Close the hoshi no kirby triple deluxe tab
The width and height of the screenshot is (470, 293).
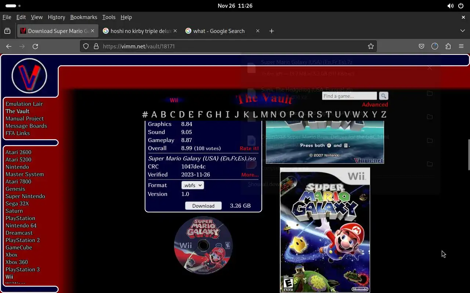point(175,31)
